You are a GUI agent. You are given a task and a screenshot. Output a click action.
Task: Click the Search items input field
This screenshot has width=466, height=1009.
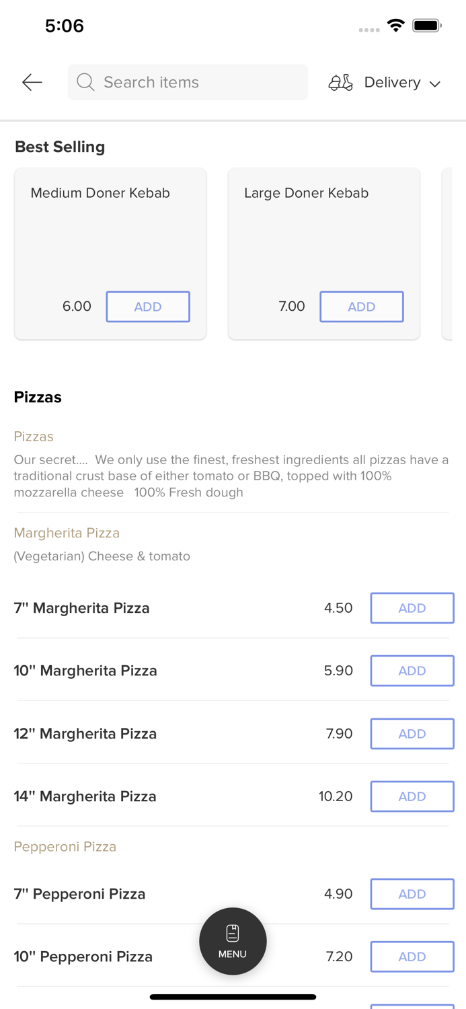click(188, 82)
